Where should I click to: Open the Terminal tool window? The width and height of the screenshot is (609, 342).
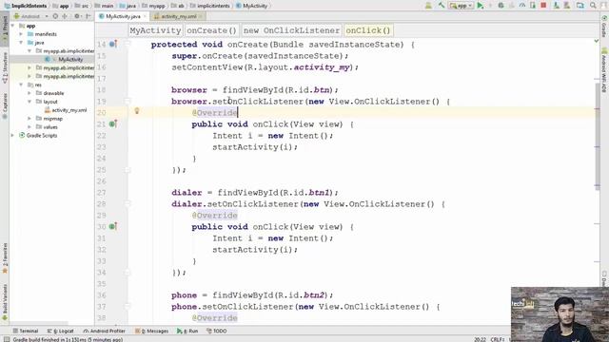click(26, 331)
